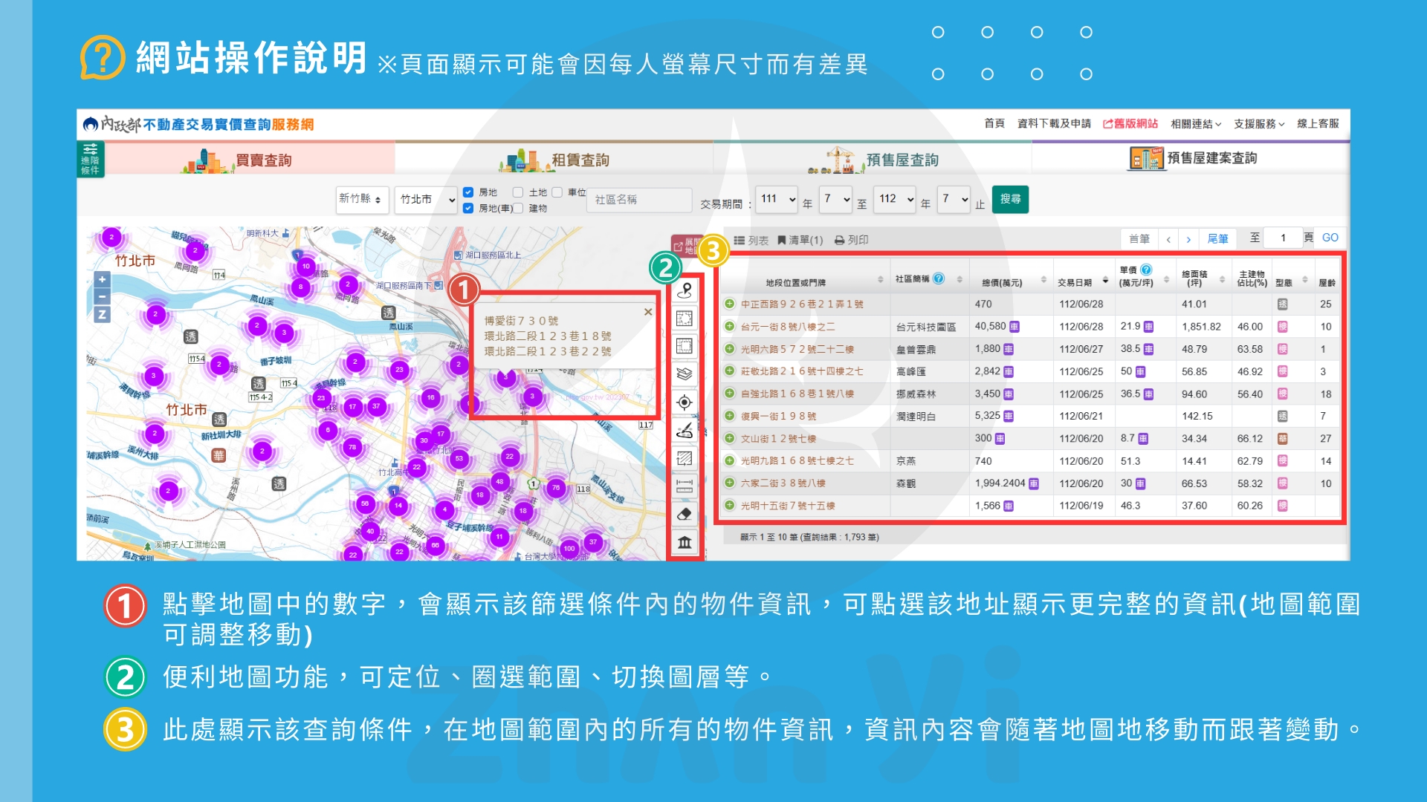The image size is (1427, 802).
Task: Select the draw-on-map pencil tool
Action: coord(685,430)
